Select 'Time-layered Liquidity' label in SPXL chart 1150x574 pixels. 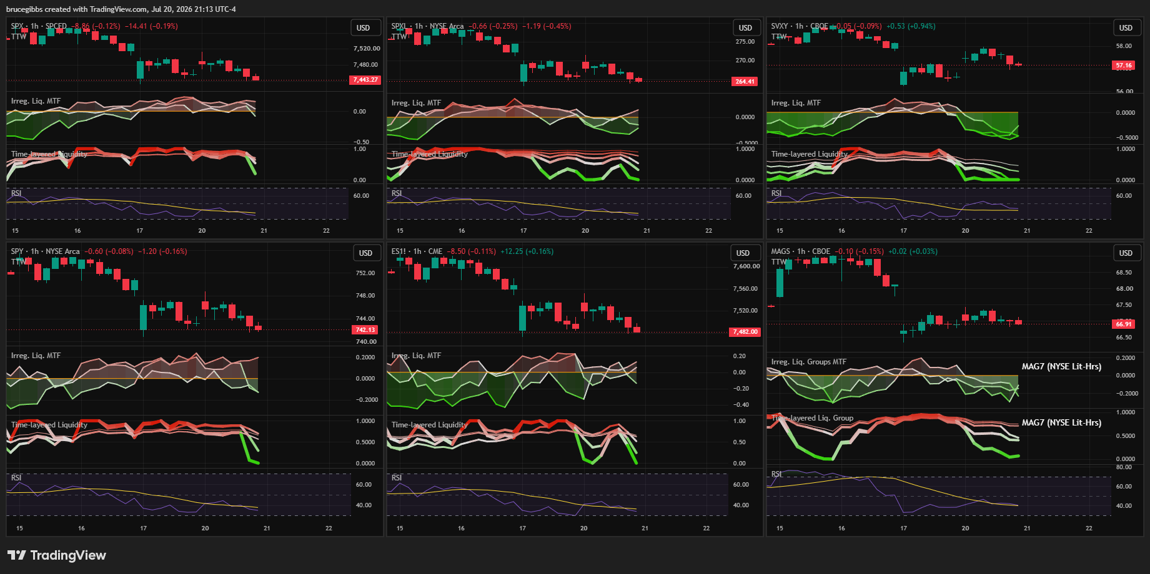pos(430,154)
